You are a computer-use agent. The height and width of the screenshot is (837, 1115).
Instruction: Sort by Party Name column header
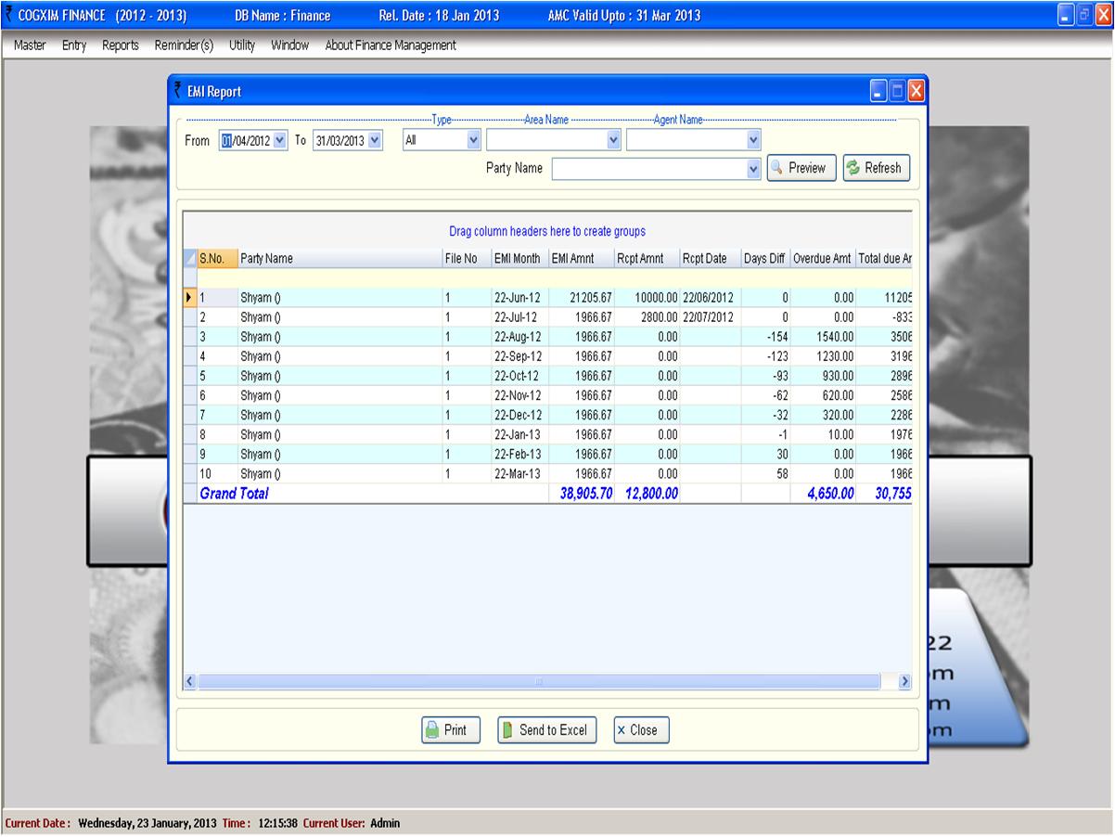340,259
